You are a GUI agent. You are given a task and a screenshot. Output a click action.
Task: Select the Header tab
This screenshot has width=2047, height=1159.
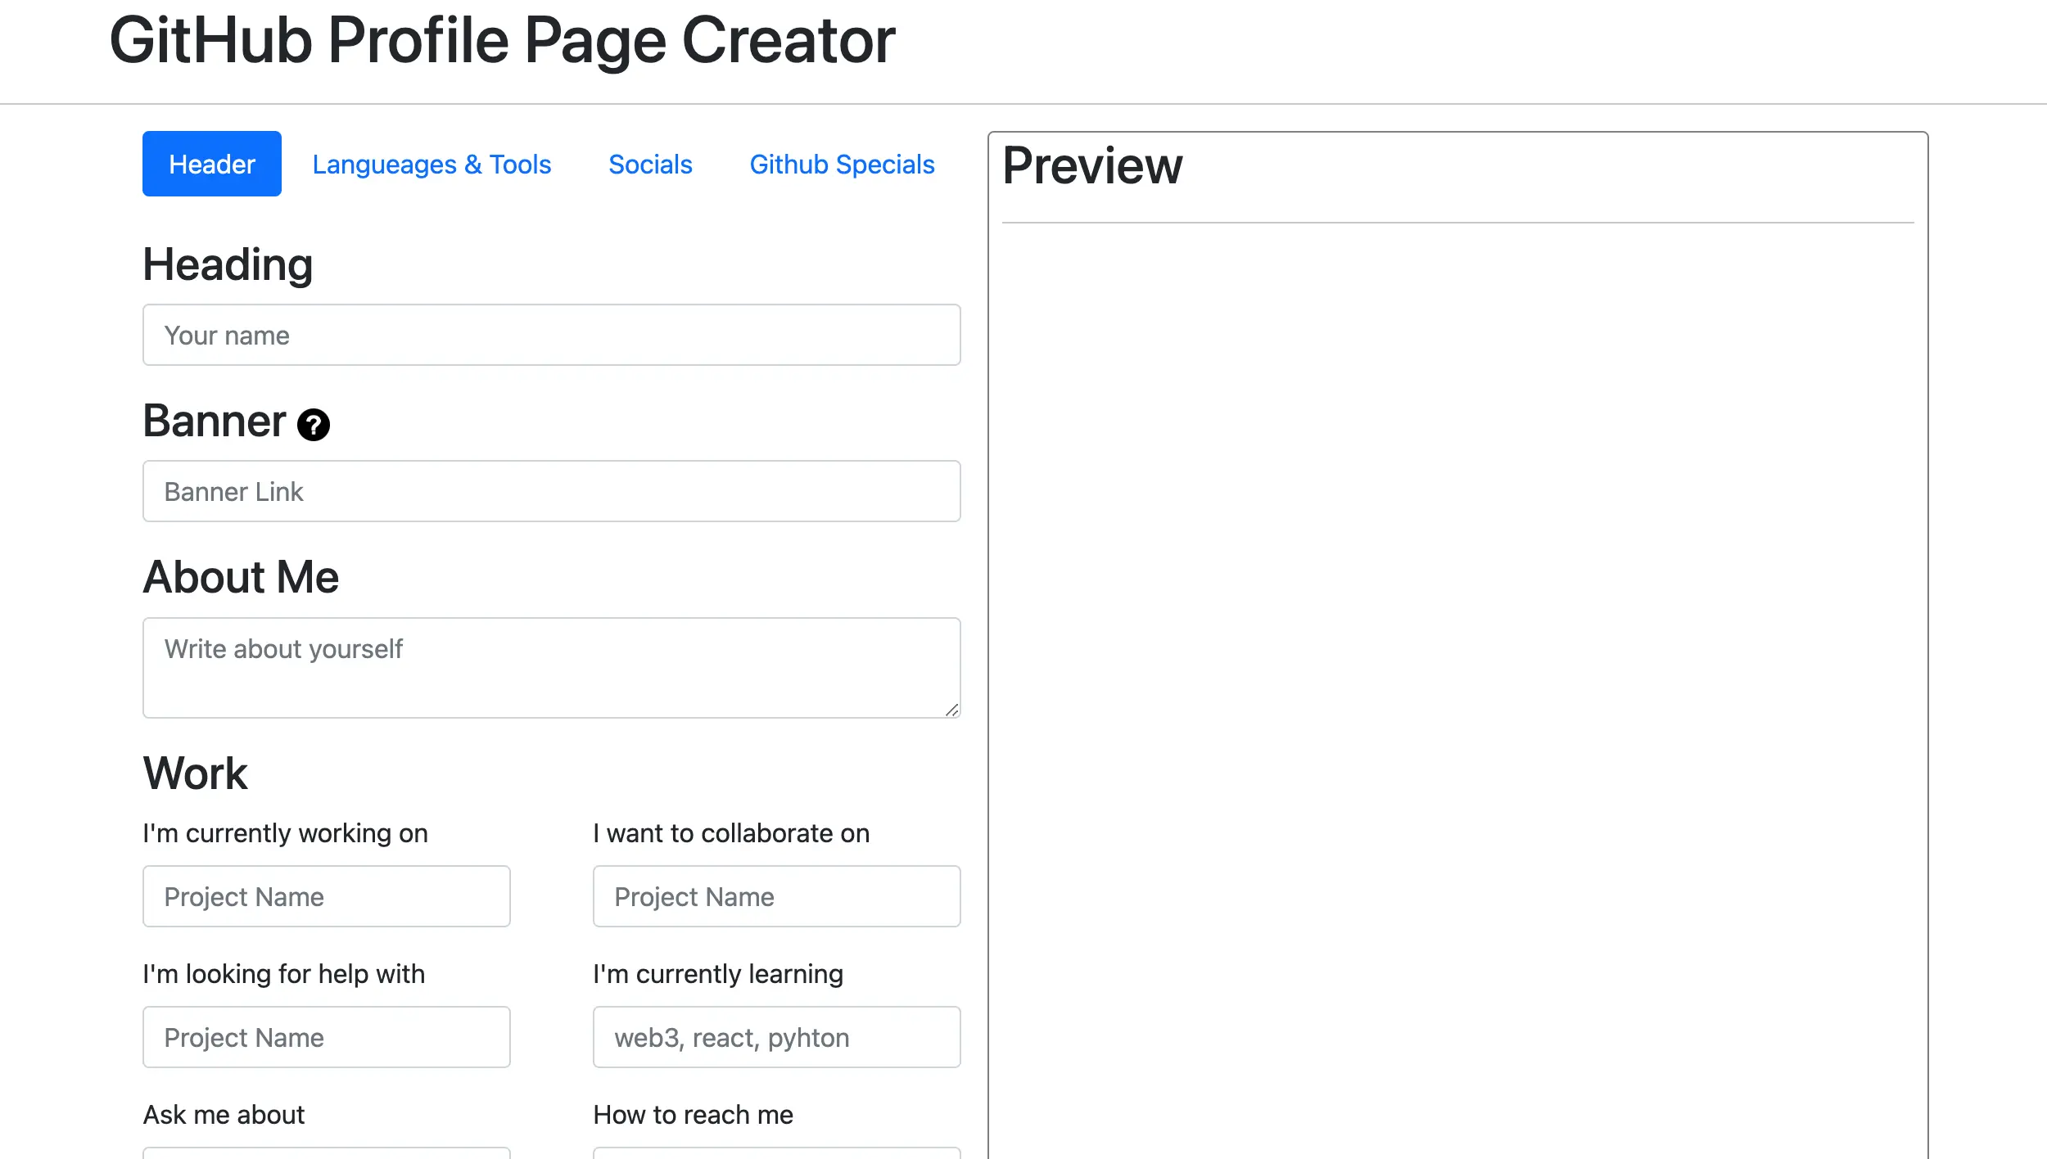(212, 164)
